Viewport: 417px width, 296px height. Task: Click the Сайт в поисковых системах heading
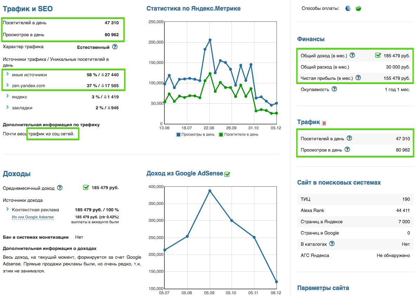[x=339, y=182]
